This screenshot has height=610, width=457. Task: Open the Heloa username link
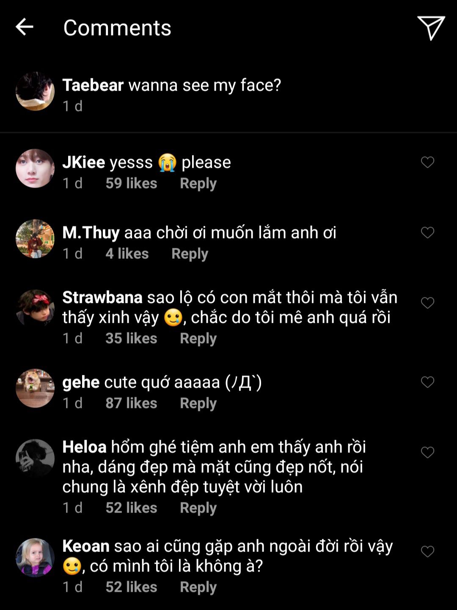click(84, 447)
